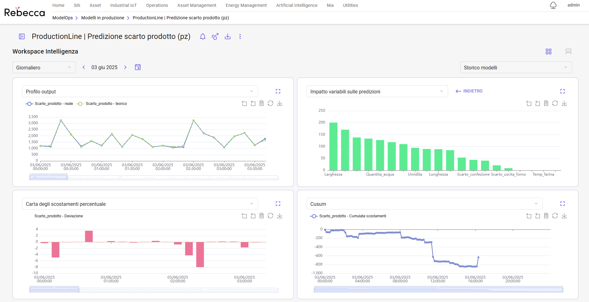
Task: Toggle the sidebar panel icon beside the title
Action: pyautogui.click(x=22, y=37)
